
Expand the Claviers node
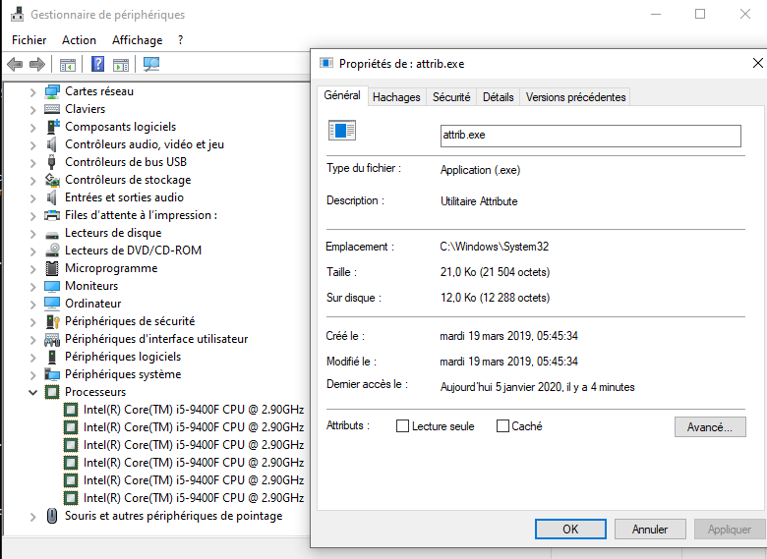point(32,109)
